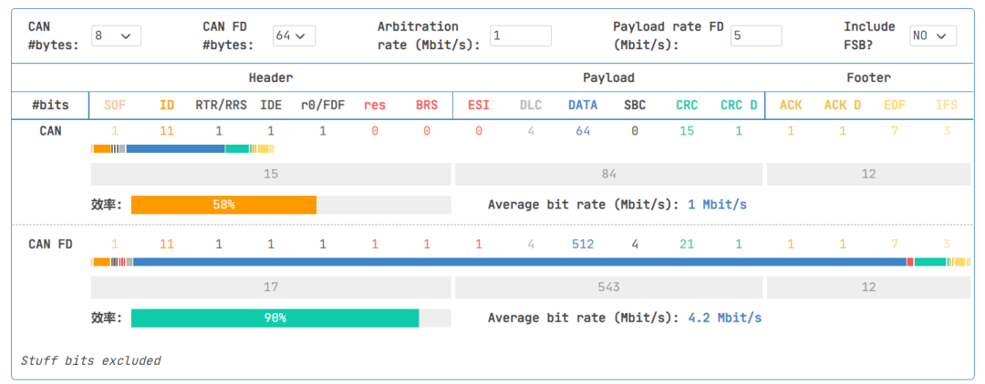This screenshot has height=384, width=985.
Task: Click the Arbitration rate input field
Action: coord(520,35)
